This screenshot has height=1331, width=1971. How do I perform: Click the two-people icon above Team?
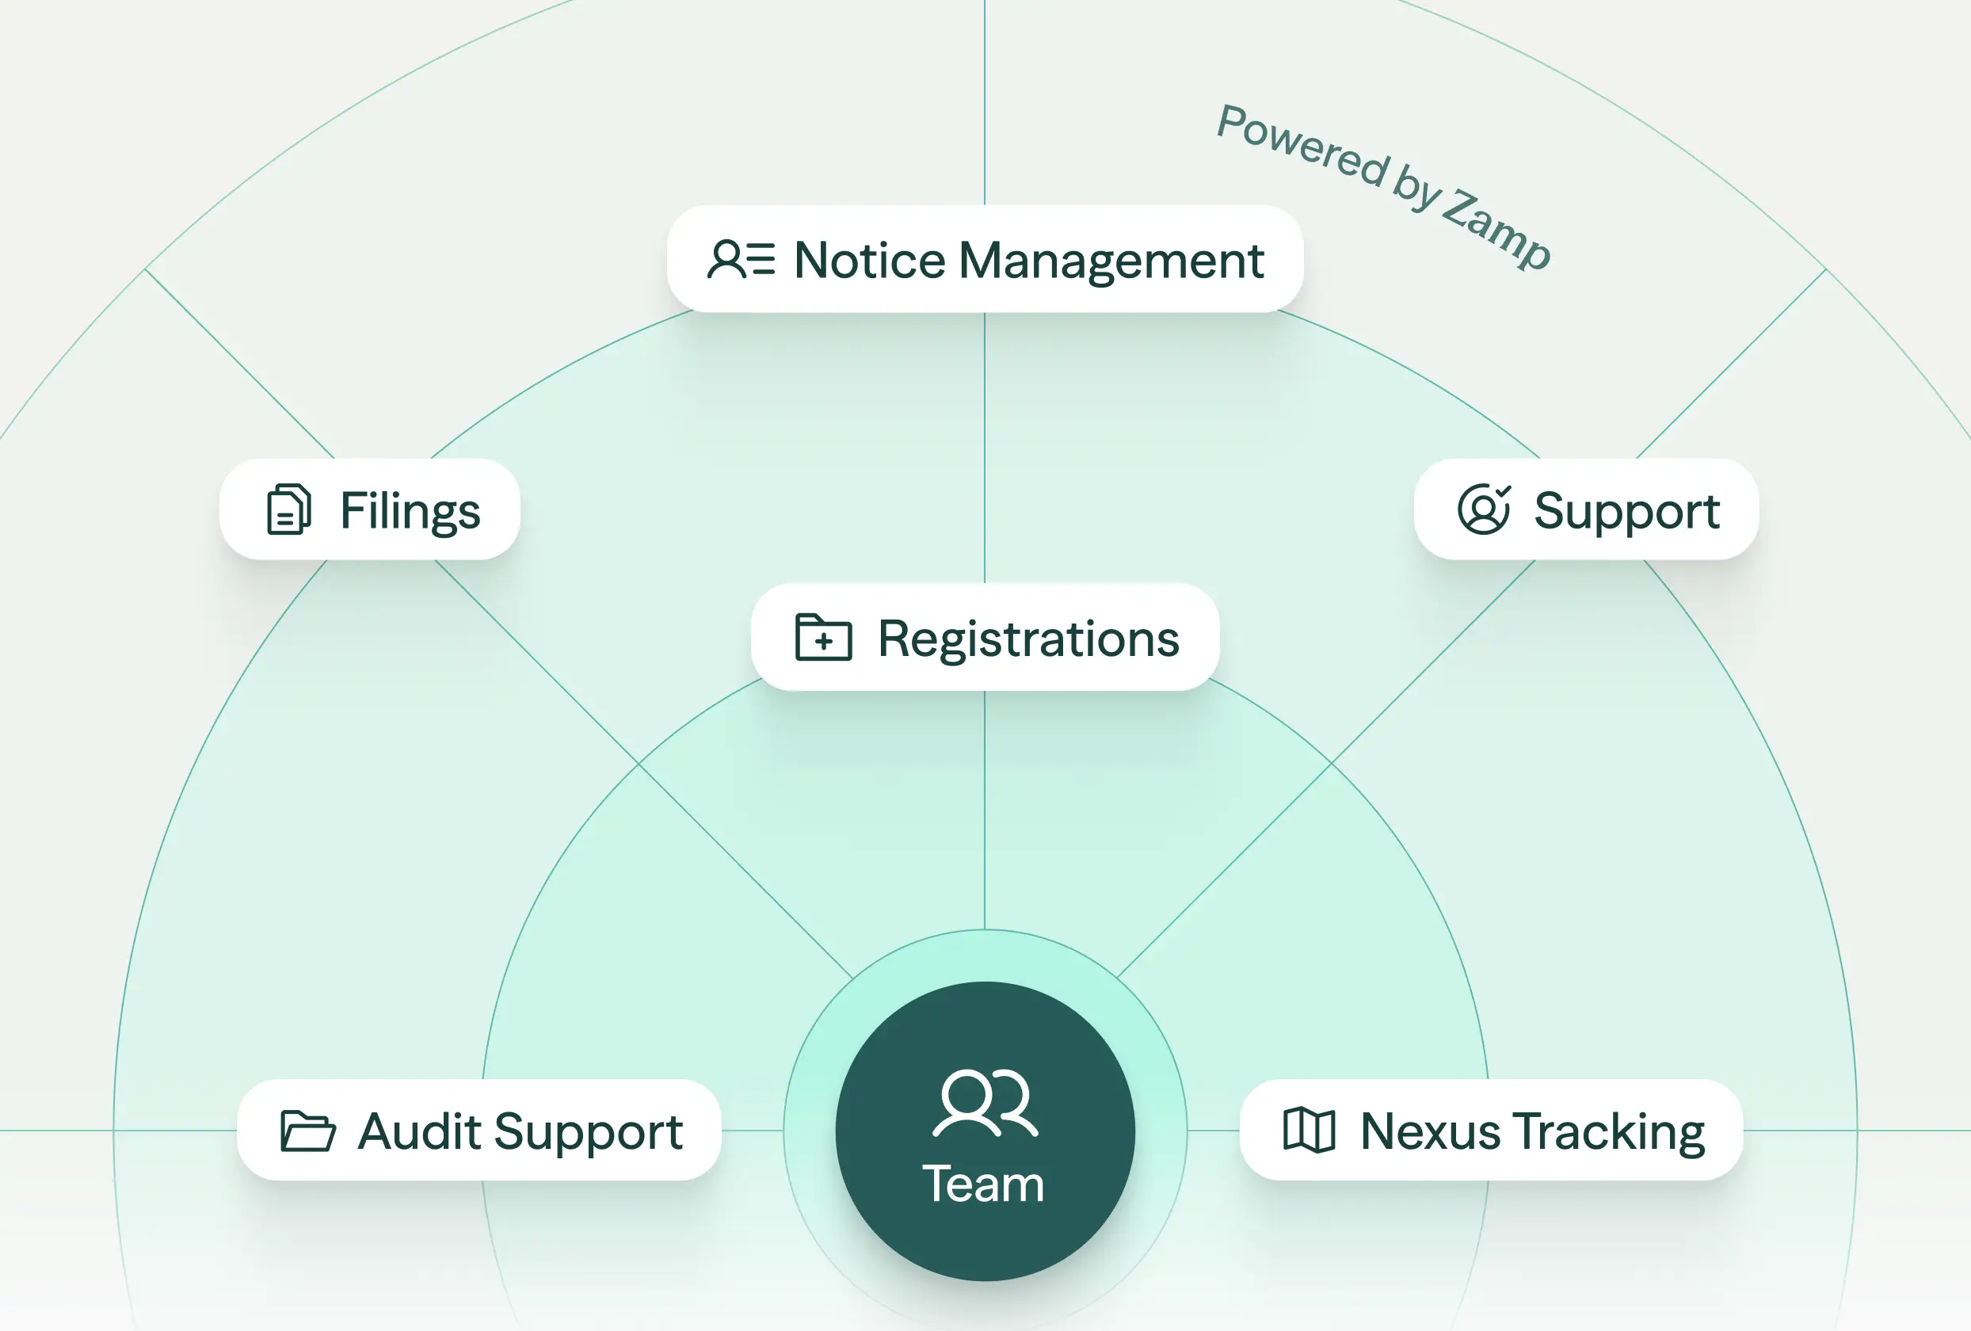pos(985,1103)
